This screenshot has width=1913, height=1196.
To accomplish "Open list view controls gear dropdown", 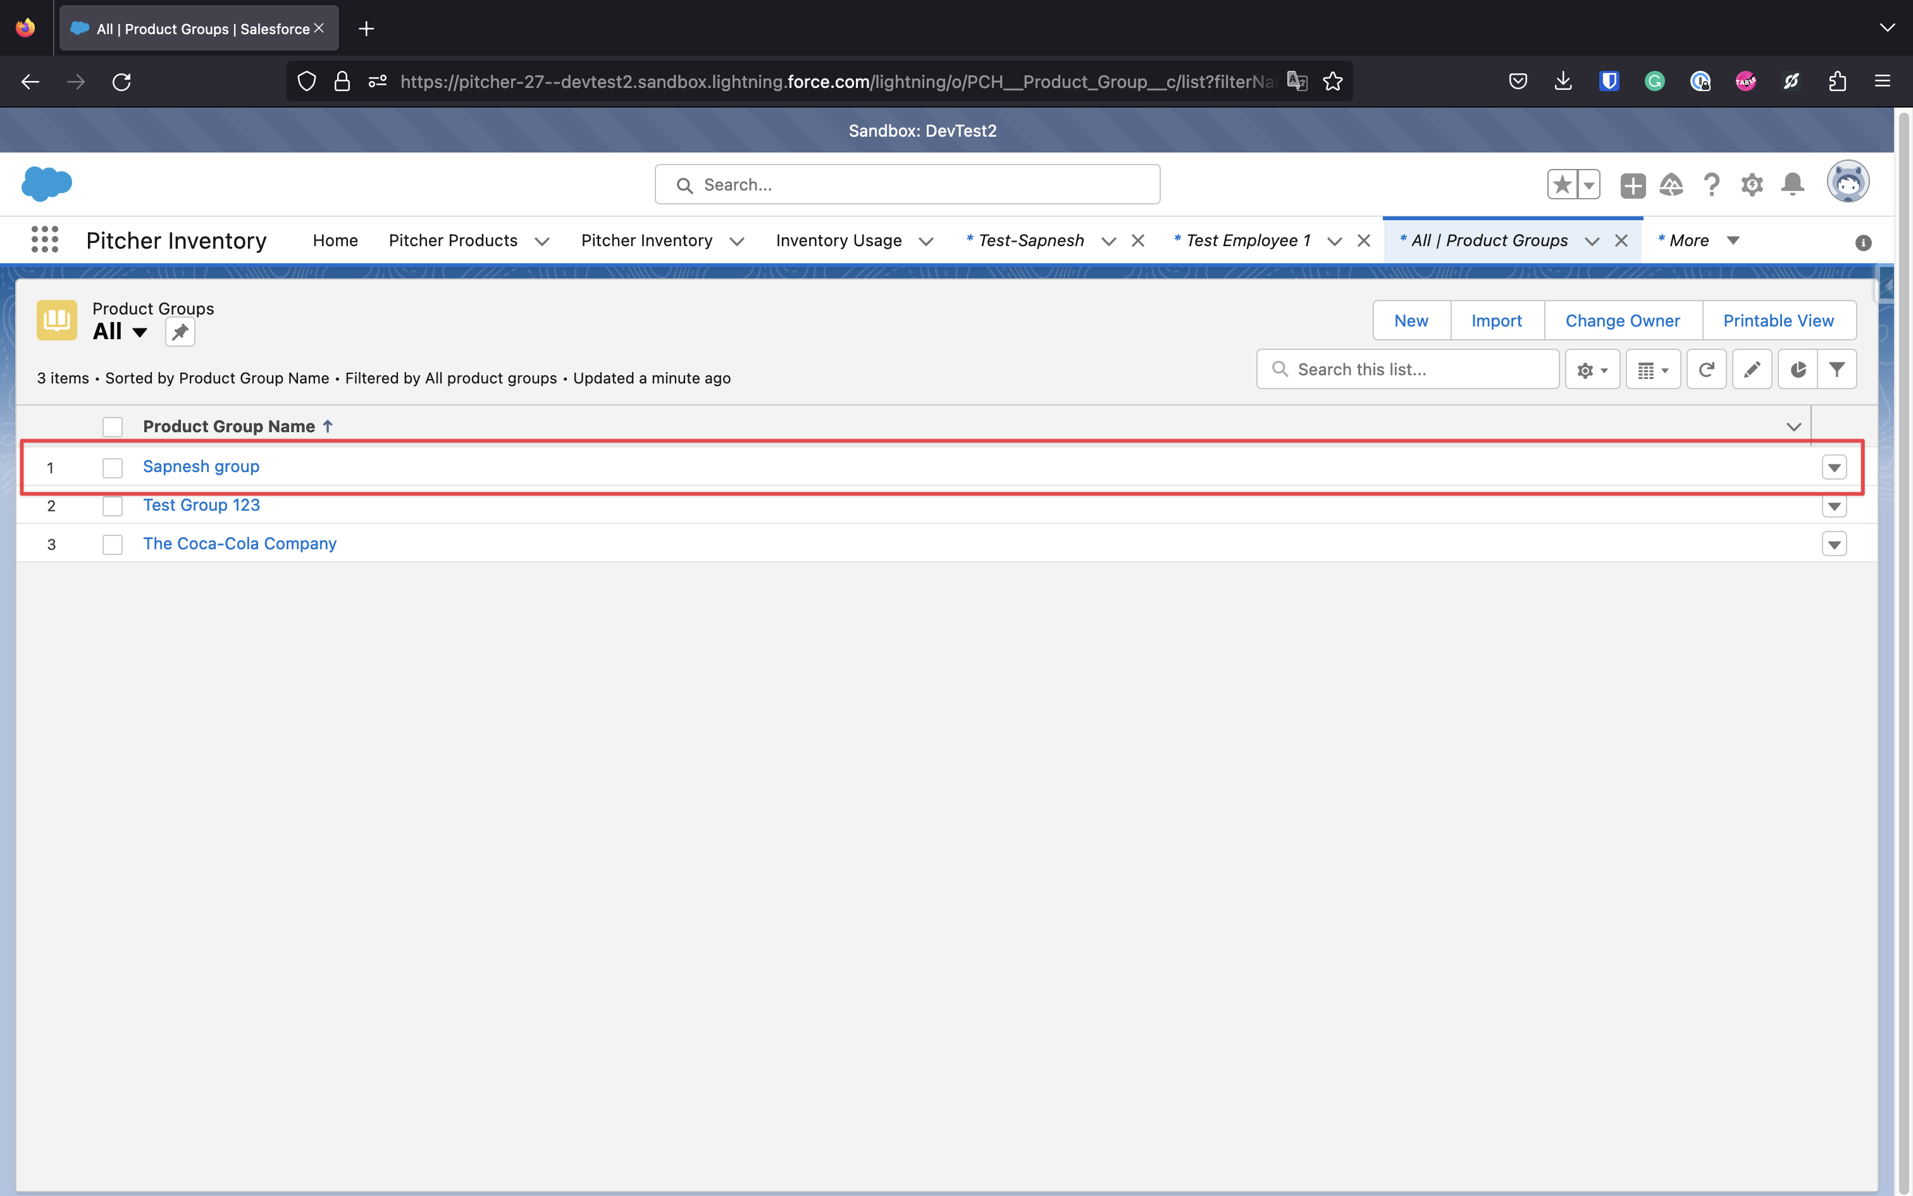I will [x=1592, y=370].
